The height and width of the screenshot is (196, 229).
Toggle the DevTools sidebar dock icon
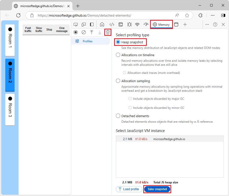coord(92,25)
